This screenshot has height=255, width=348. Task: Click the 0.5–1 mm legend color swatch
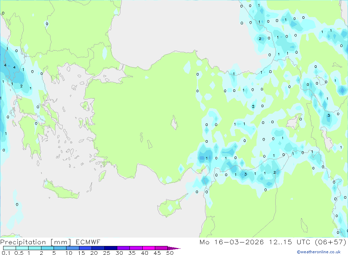click(22, 248)
